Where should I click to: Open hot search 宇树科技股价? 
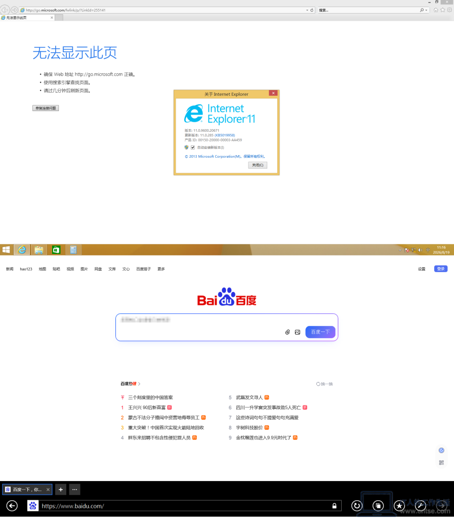249,428
